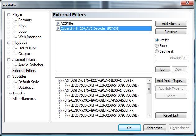Open Miscellaneous options page
This screenshot has width=196, height=136.
point(24,99)
